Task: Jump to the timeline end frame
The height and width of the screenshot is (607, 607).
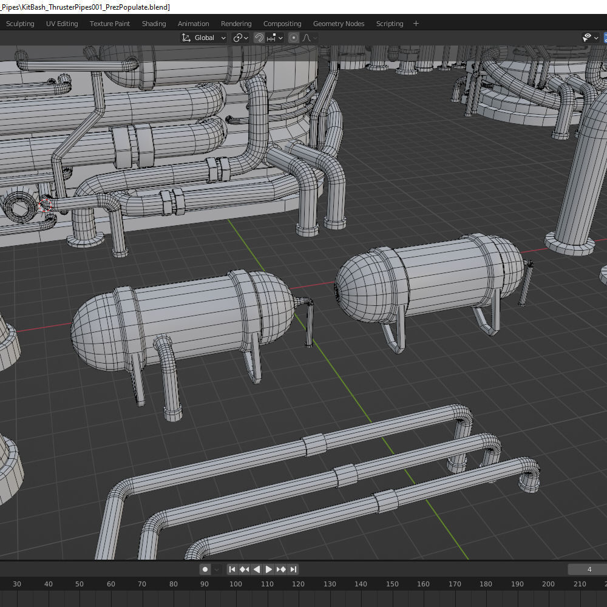Action: [293, 569]
